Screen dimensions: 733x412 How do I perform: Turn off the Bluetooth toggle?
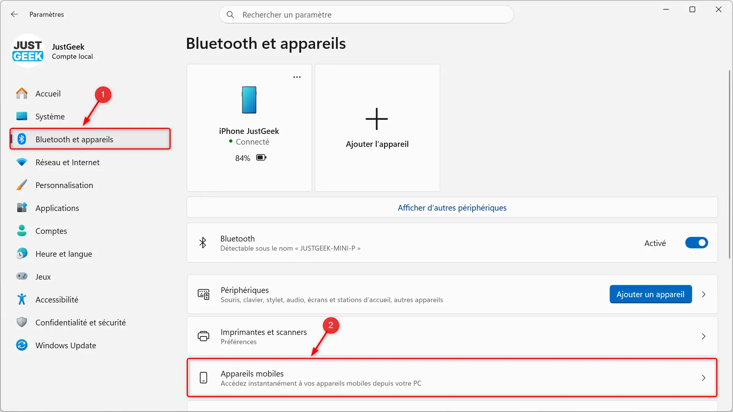(696, 243)
